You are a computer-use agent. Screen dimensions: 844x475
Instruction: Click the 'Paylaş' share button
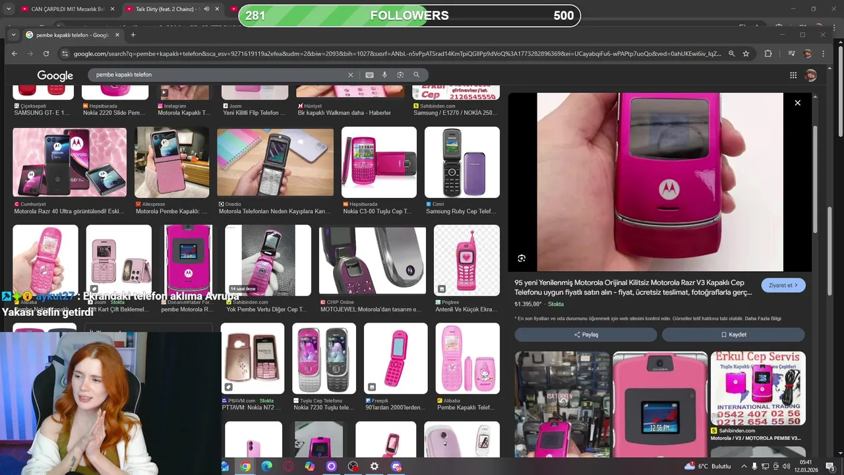pyautogui.click(x=586, y=334)
